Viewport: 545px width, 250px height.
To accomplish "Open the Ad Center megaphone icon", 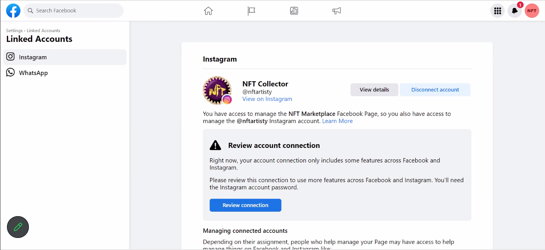I will [337, 11].
